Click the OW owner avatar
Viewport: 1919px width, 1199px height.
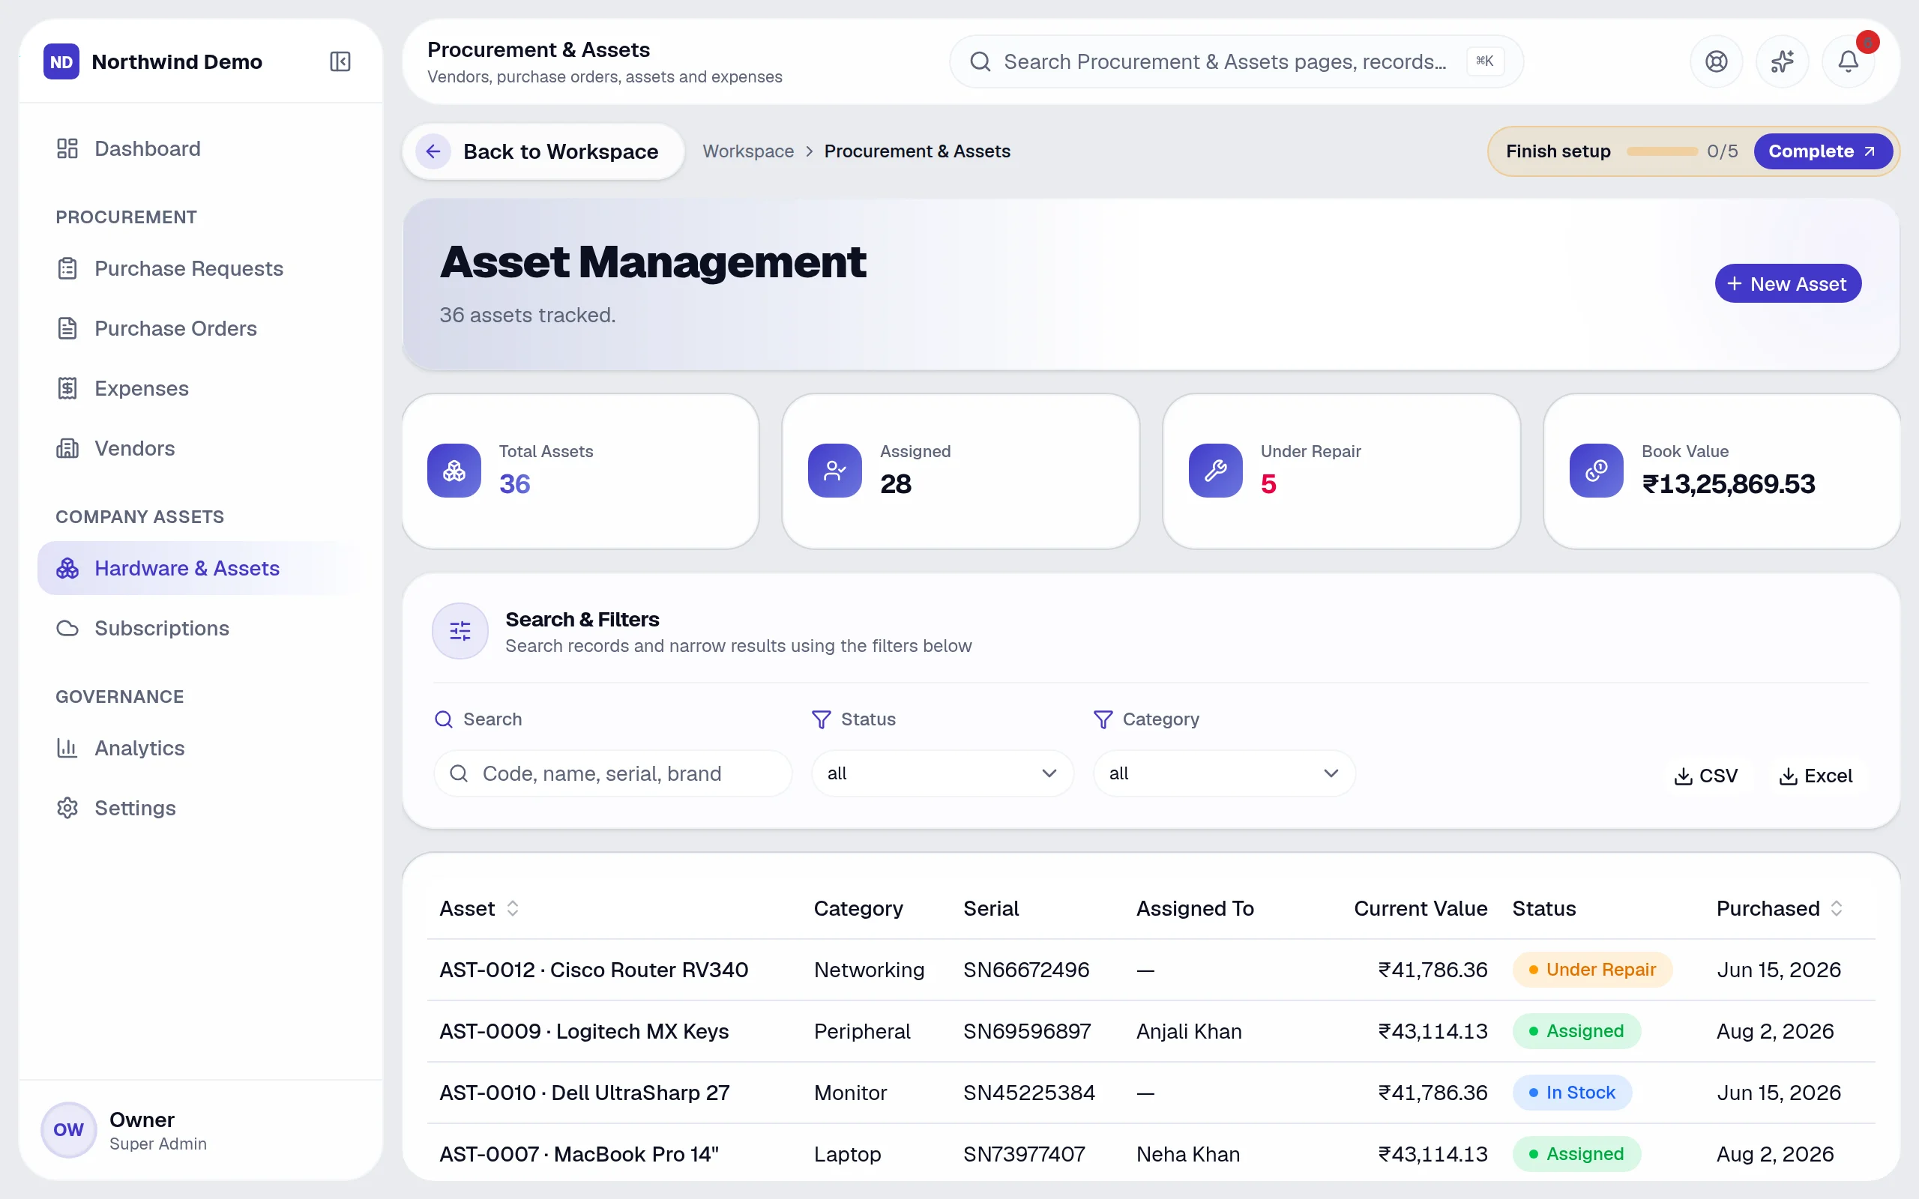click(x=69, y=1129)
